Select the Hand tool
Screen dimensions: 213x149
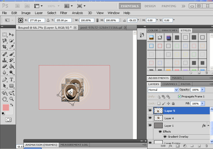pos(5,99)
